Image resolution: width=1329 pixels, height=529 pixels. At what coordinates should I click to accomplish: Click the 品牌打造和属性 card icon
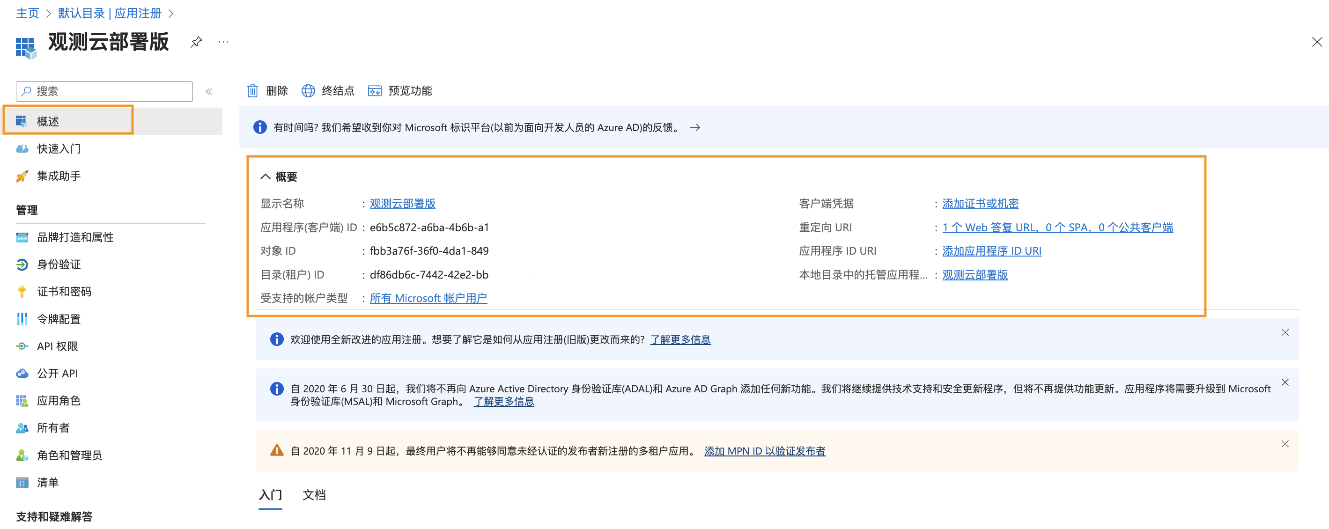coord(22,237)
